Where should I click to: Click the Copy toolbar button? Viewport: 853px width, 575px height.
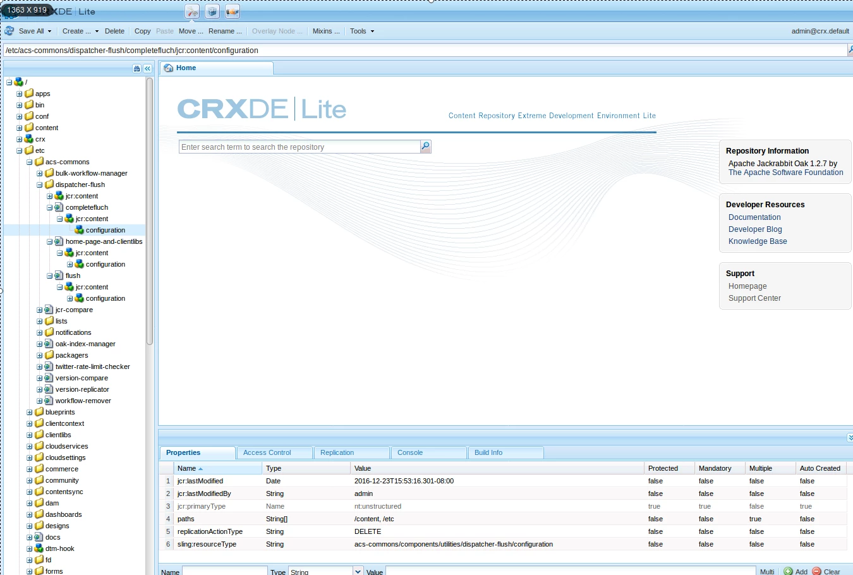[143, 31]
